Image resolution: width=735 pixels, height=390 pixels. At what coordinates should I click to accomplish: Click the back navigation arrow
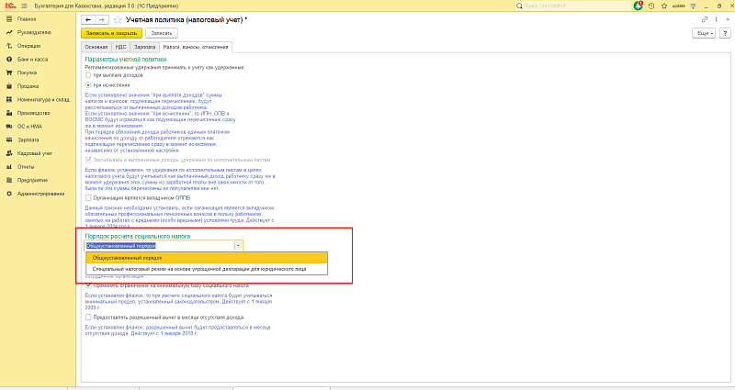[x=88, y=19]
